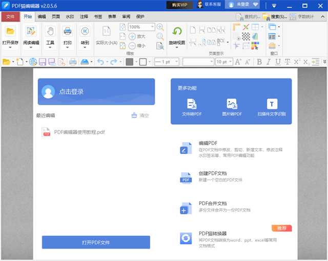328x261 pixels.
Task: Click the scanner icon in quick toolbar
Action: pyautogui.click(x=85, y=62)
